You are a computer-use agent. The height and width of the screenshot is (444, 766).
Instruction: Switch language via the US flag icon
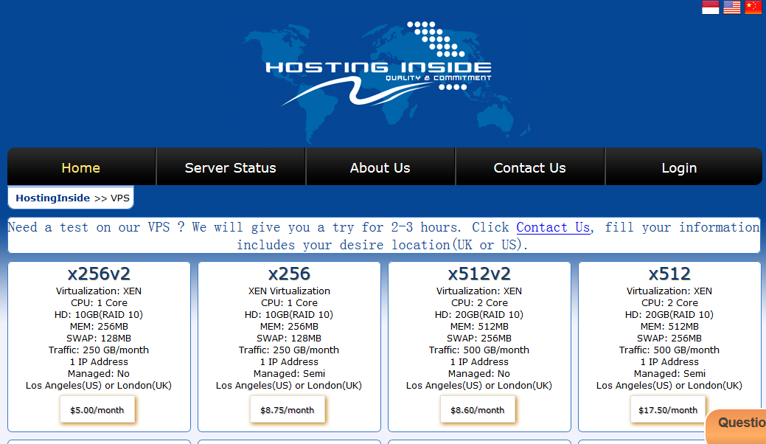pyautogui.click(x=732, y=7)
